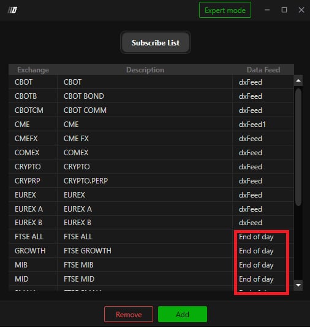Viewport: 310px width, 327px height.
Task: Click CBOT BOND description
Action: [x=84, y=96]
